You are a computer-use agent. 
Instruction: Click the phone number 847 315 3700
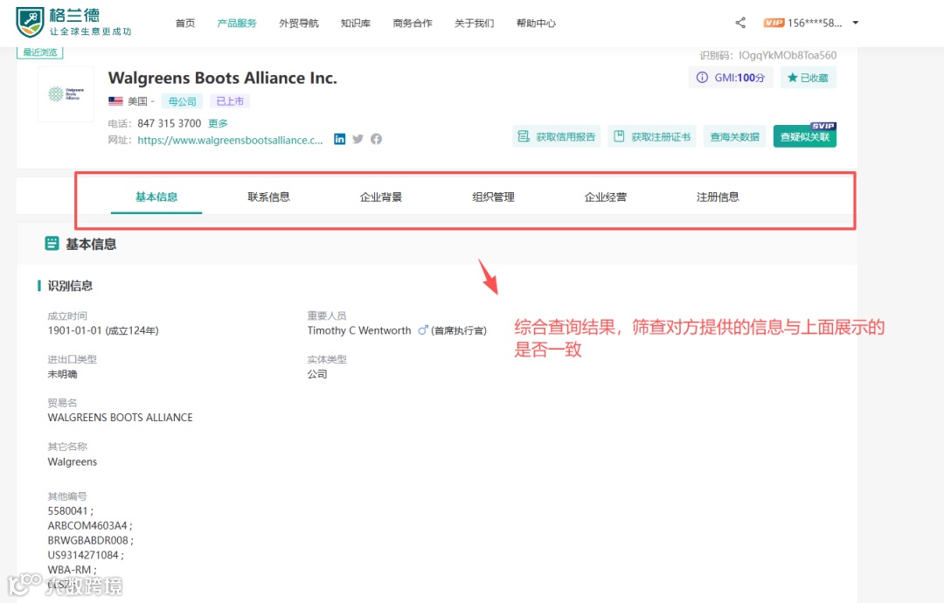(170, 123)
